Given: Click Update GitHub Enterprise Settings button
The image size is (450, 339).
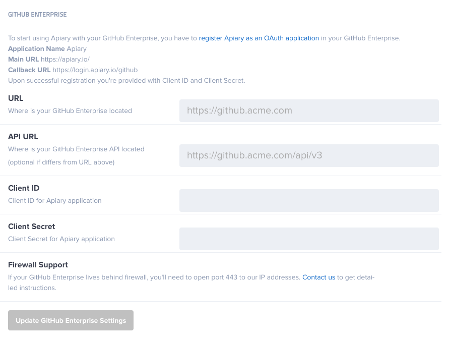Looking at the screenshot, I should [71, 320].
